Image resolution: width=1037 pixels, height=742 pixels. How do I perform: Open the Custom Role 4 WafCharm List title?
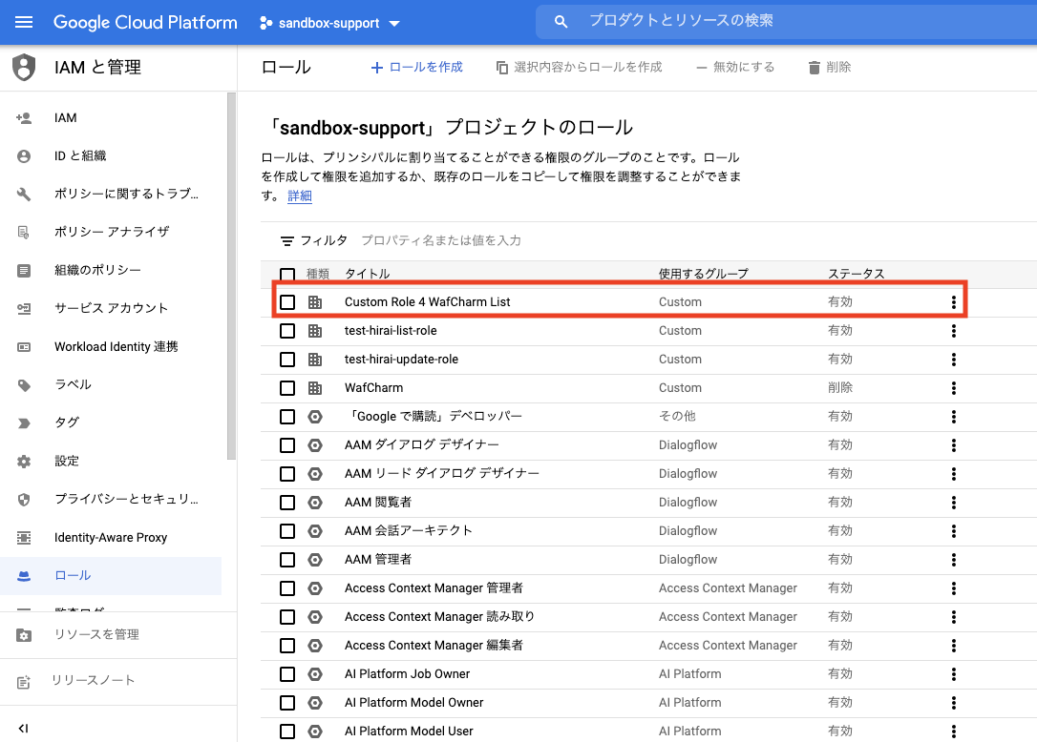point(427,302)
